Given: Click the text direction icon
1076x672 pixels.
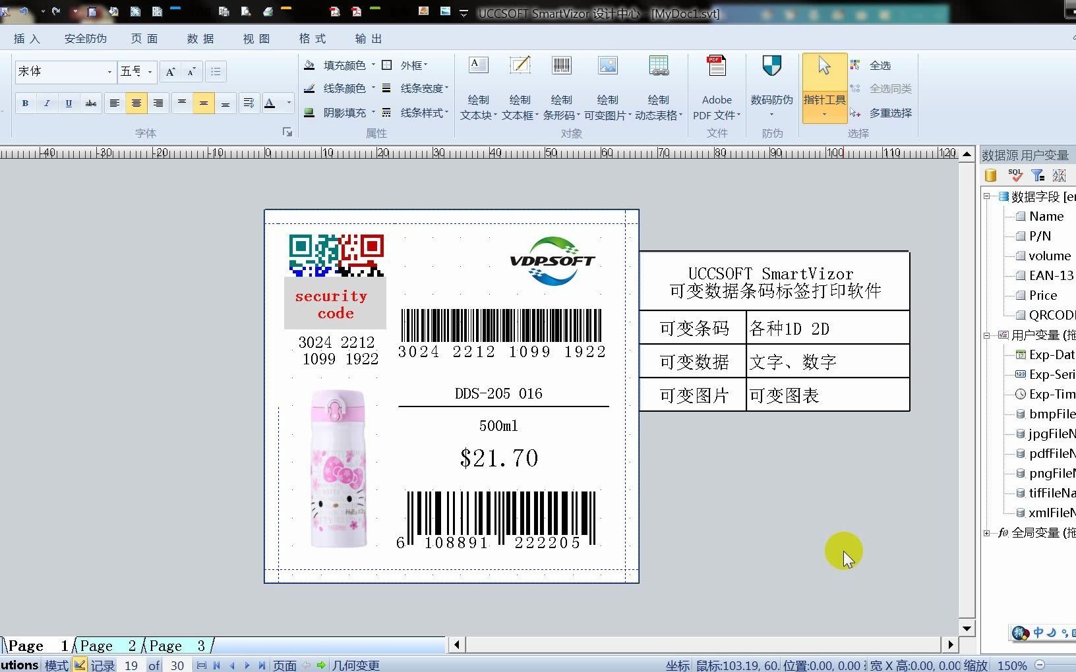Looking at the screenshot, I should click(x=249, y=103).
